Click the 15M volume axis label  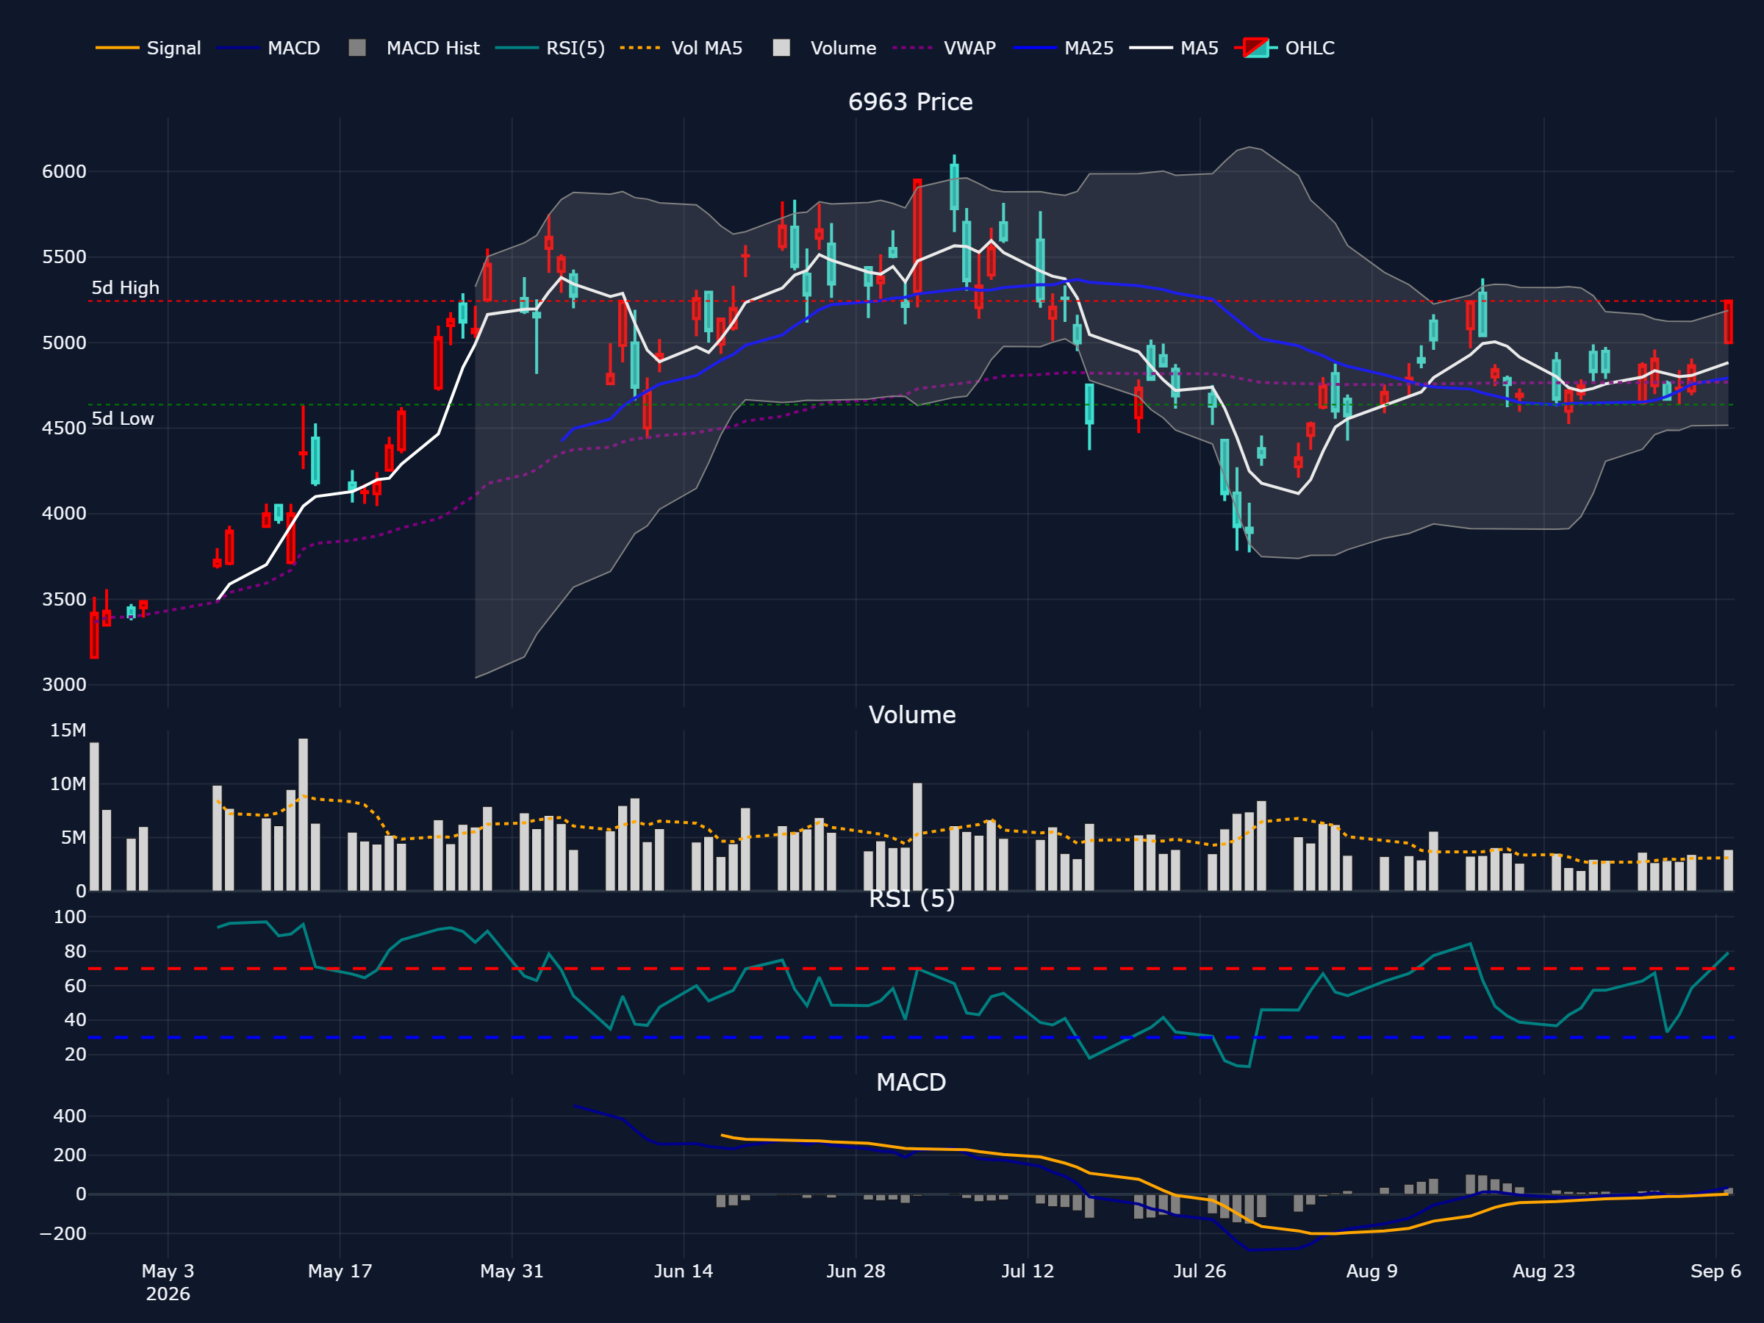click(x=68, y=731)
